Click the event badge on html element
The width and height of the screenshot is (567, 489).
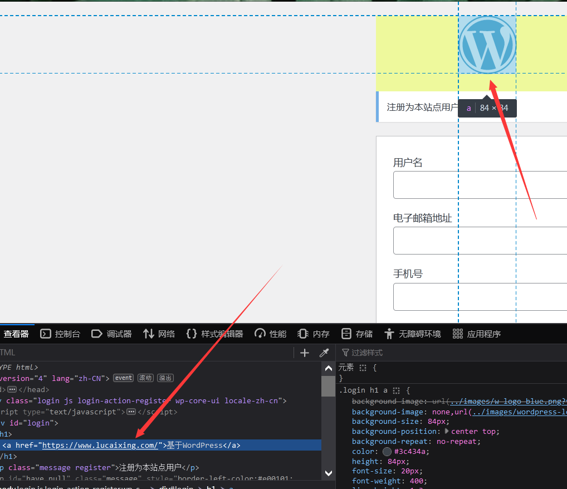123,378
